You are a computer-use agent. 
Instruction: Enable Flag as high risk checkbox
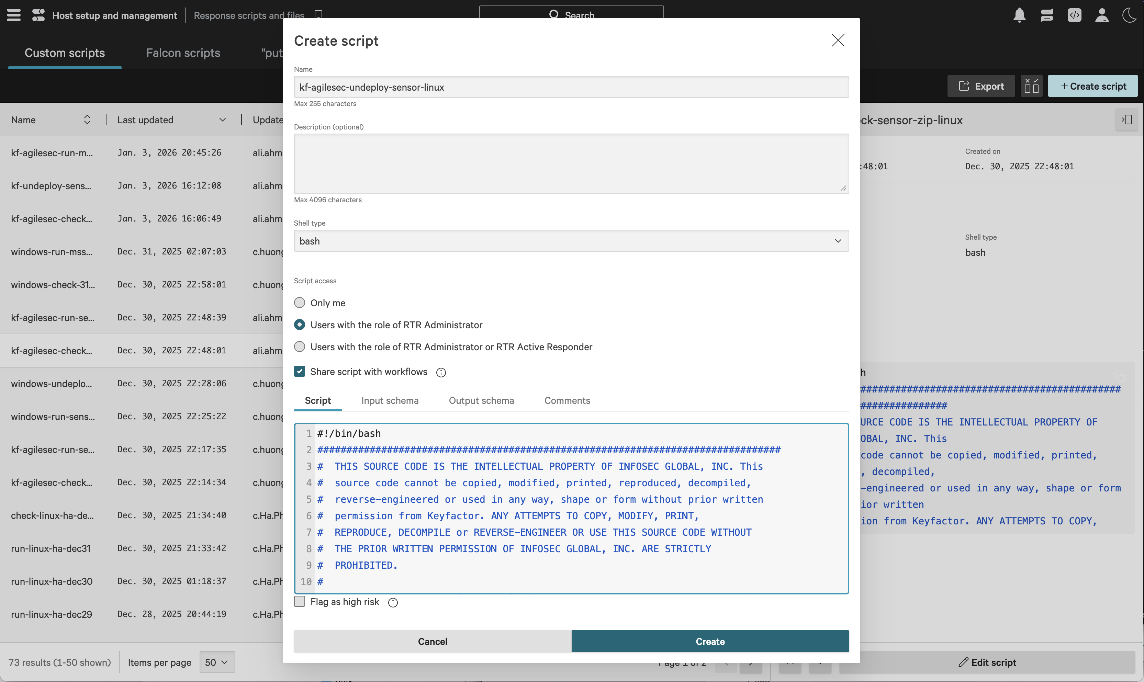[300, 602]
